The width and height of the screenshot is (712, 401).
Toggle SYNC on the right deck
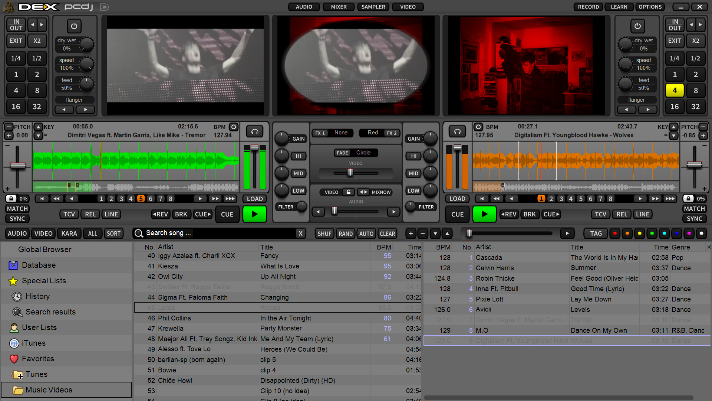click(694, 219)
